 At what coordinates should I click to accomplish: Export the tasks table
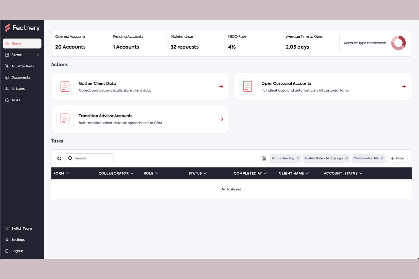264,158
